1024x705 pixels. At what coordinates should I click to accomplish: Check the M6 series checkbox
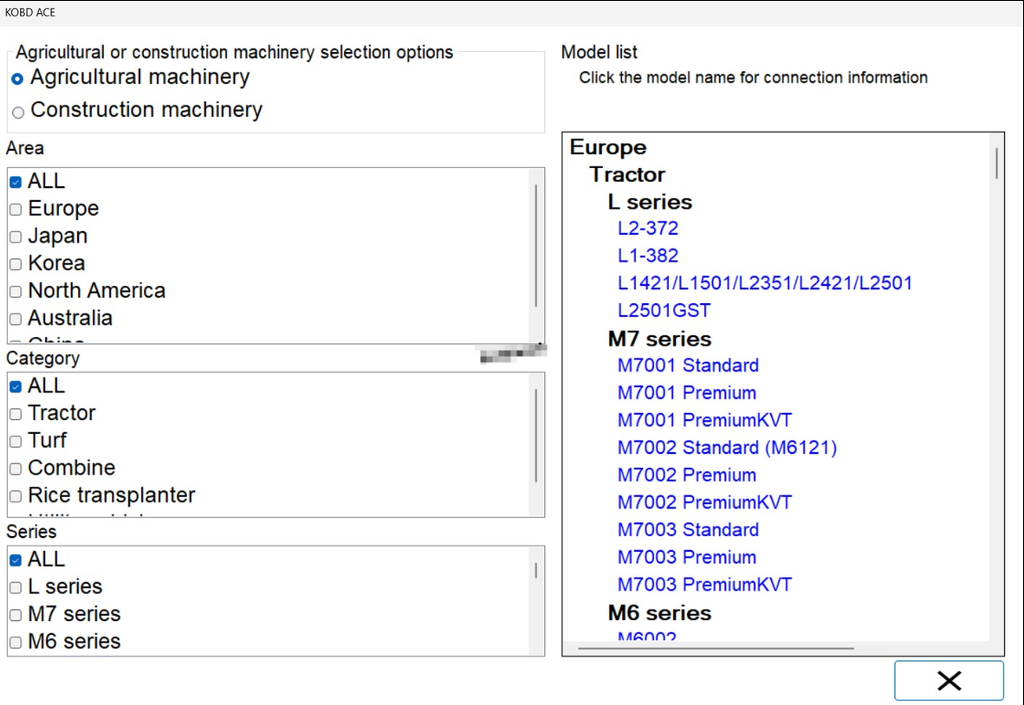pyautogui.click(x=16, y=643)
